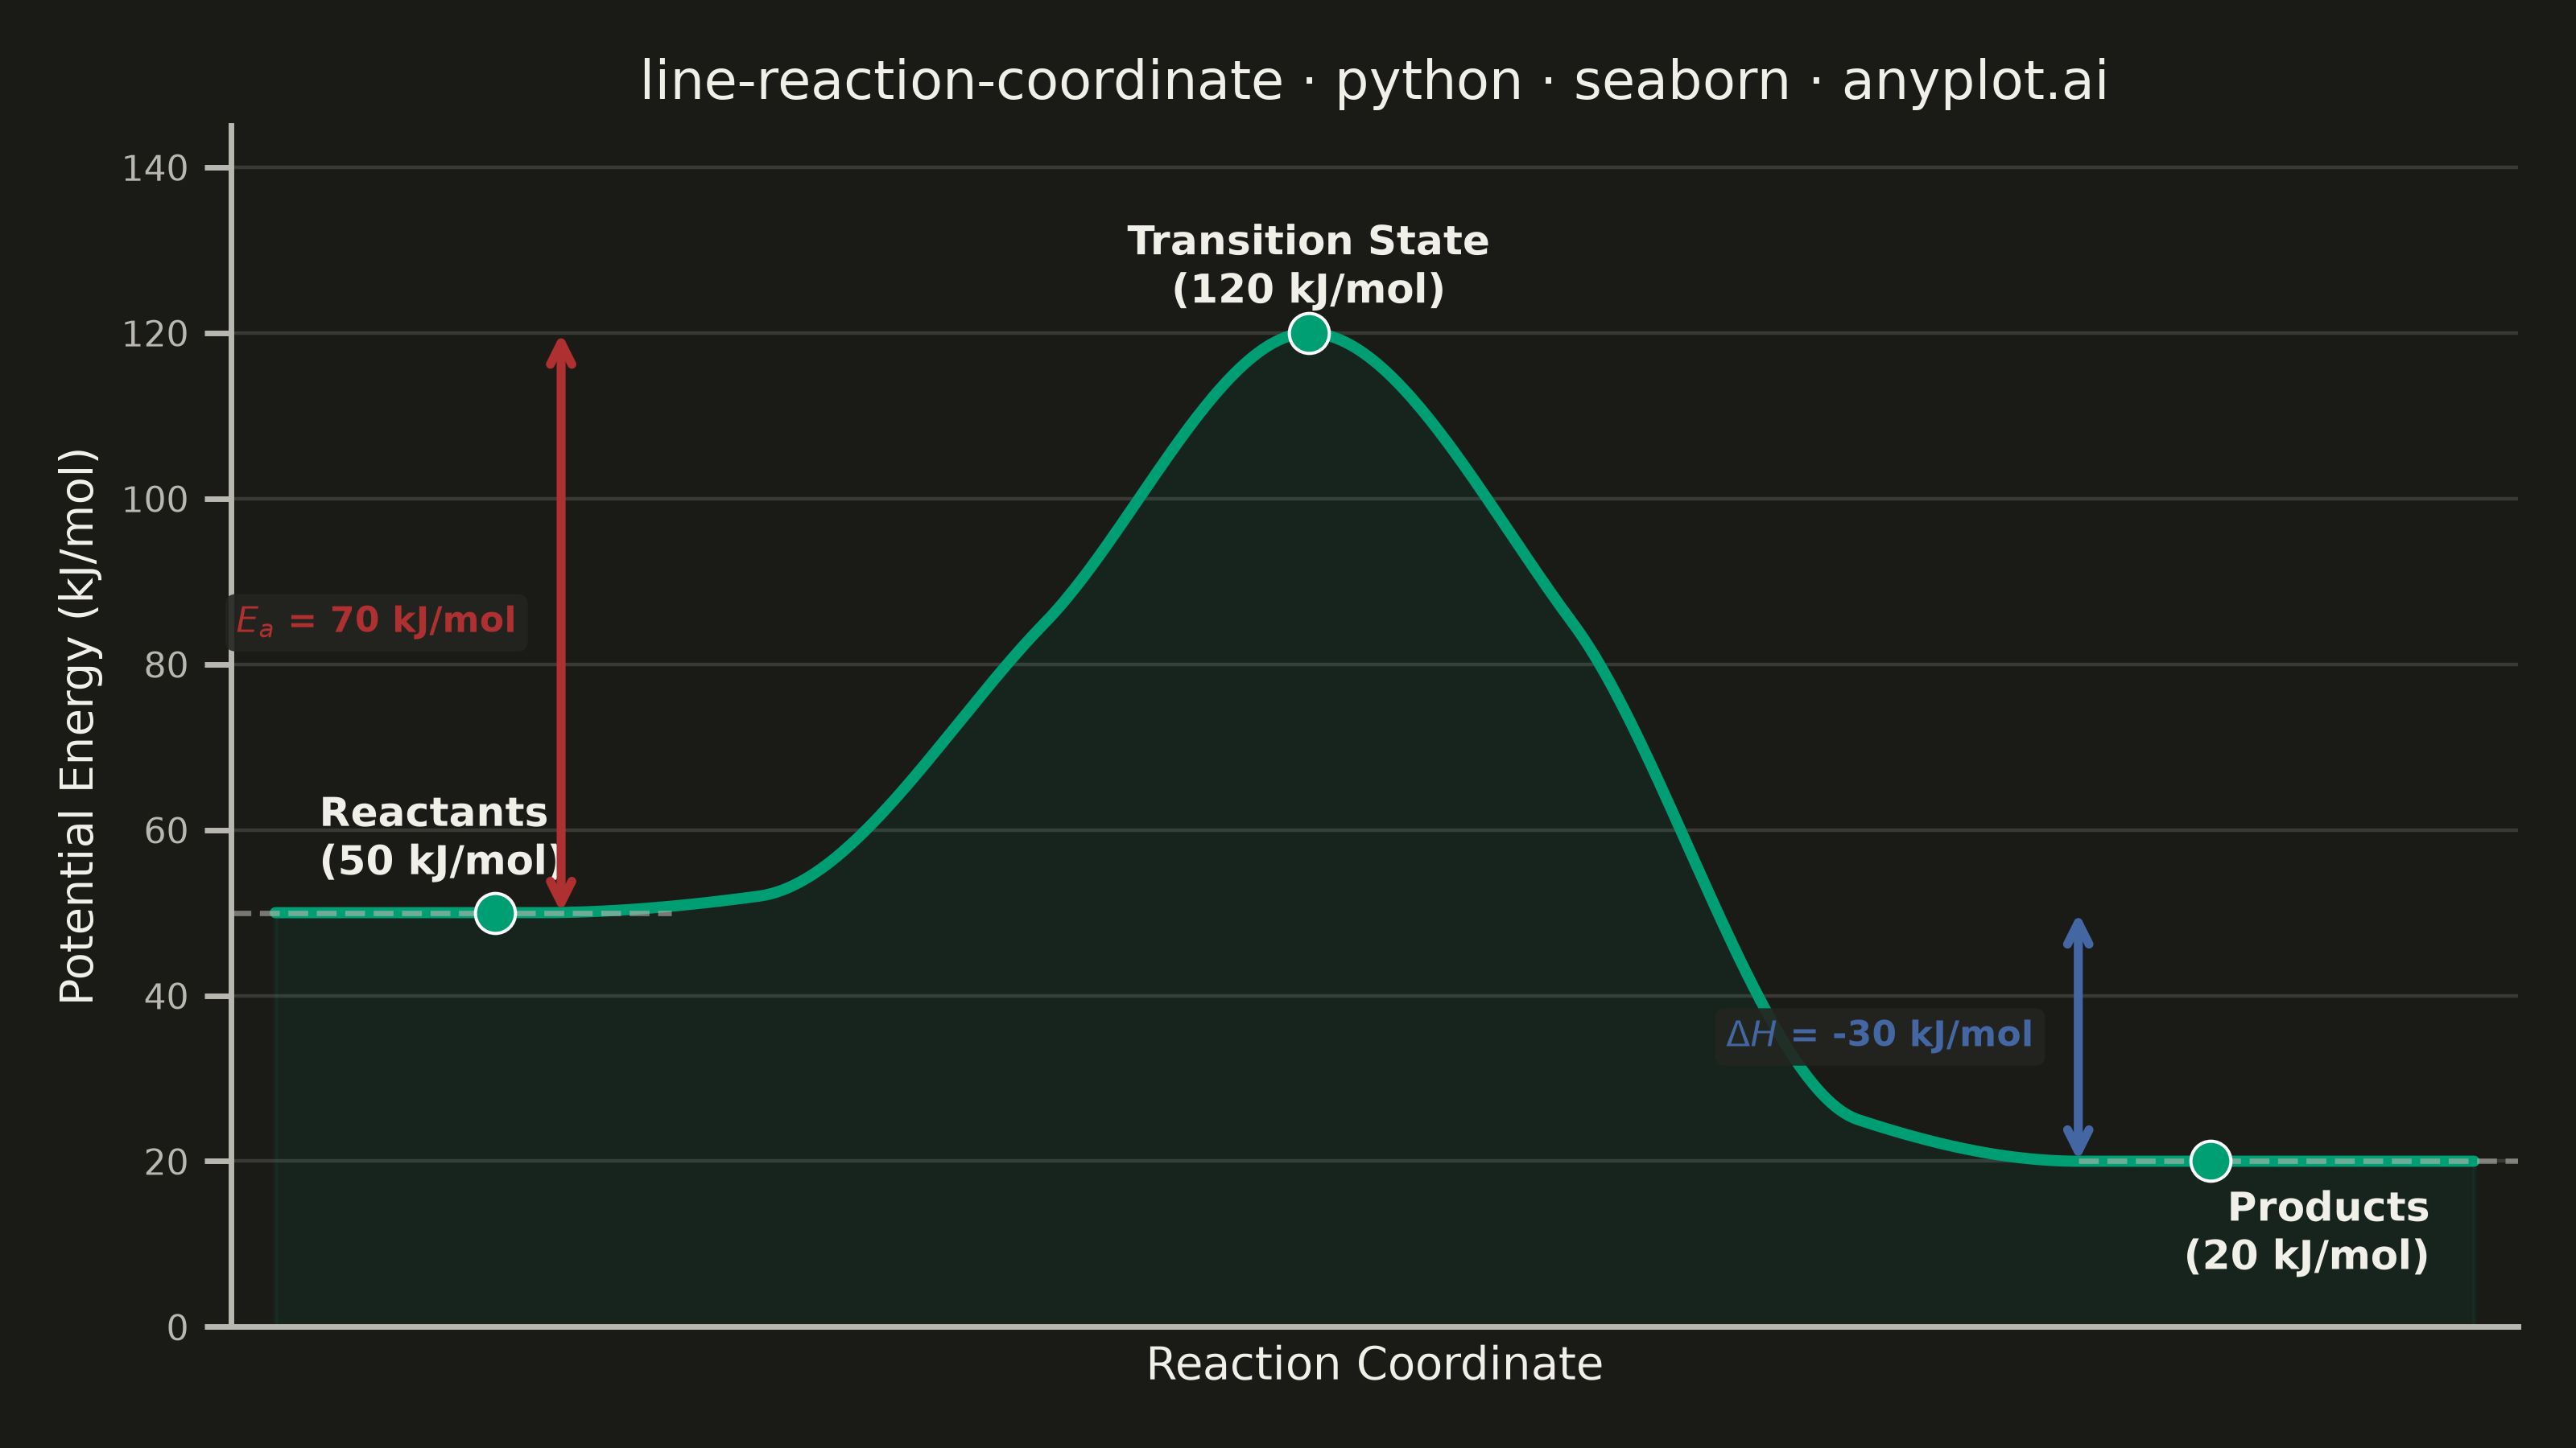The height and width of the screenshot is (1448, 2576).
Task: Click the Reactants (50 kJ/mol) annotation
Action: [440, 837]
